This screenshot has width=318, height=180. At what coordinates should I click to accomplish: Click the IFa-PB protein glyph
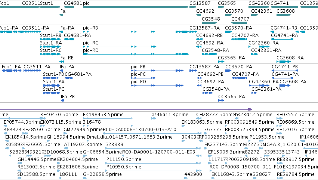[62, 100]
